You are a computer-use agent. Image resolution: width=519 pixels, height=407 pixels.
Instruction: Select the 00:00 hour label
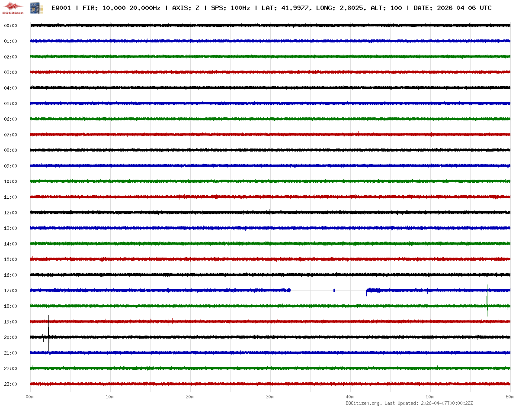10,26
